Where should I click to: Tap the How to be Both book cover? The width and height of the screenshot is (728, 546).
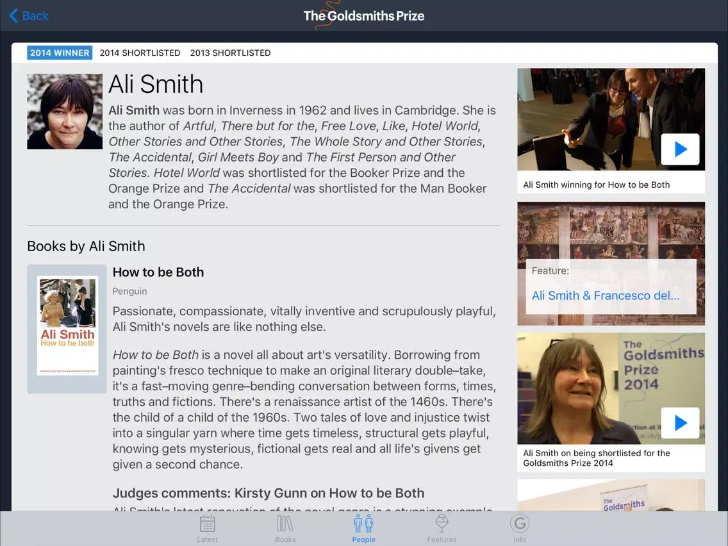coord(67,326)
